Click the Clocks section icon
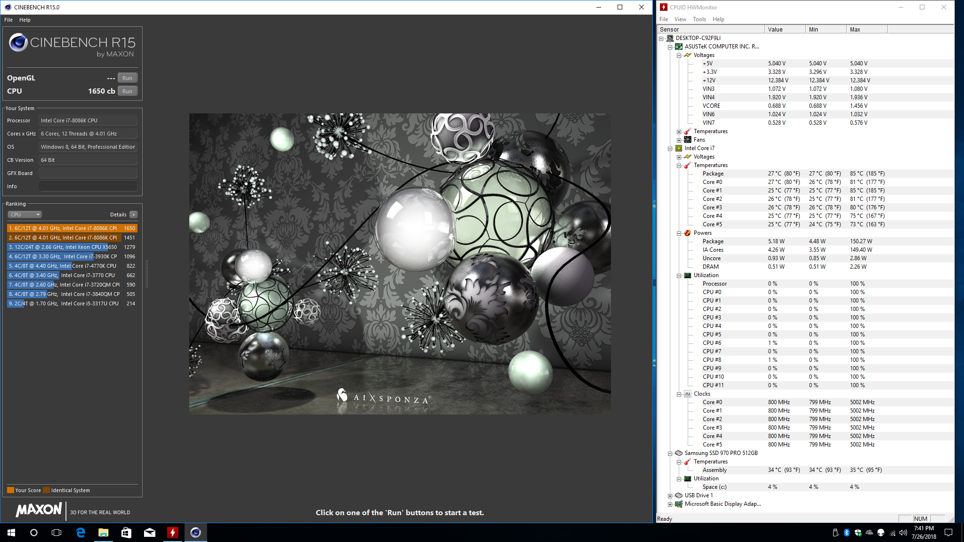964x542 pixels. tap(688, 394)
